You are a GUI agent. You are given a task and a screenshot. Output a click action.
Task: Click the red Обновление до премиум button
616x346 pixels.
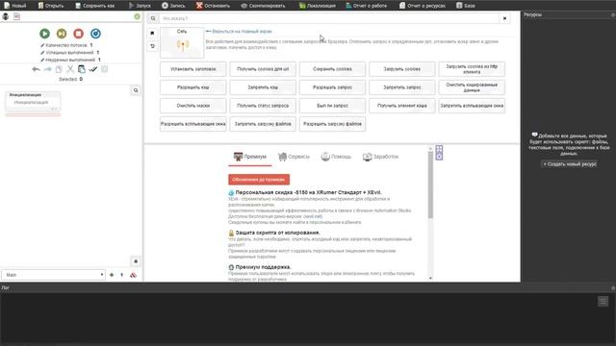(x=259, y=180)
